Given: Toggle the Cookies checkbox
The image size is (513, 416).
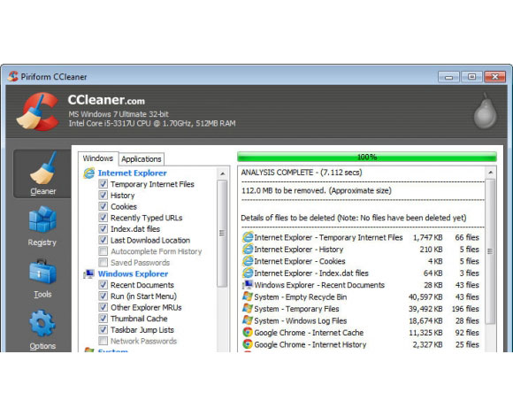Looking at the screenshot, I should click(103, 206).
